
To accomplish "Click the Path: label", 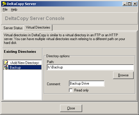I will pos(50,62).
